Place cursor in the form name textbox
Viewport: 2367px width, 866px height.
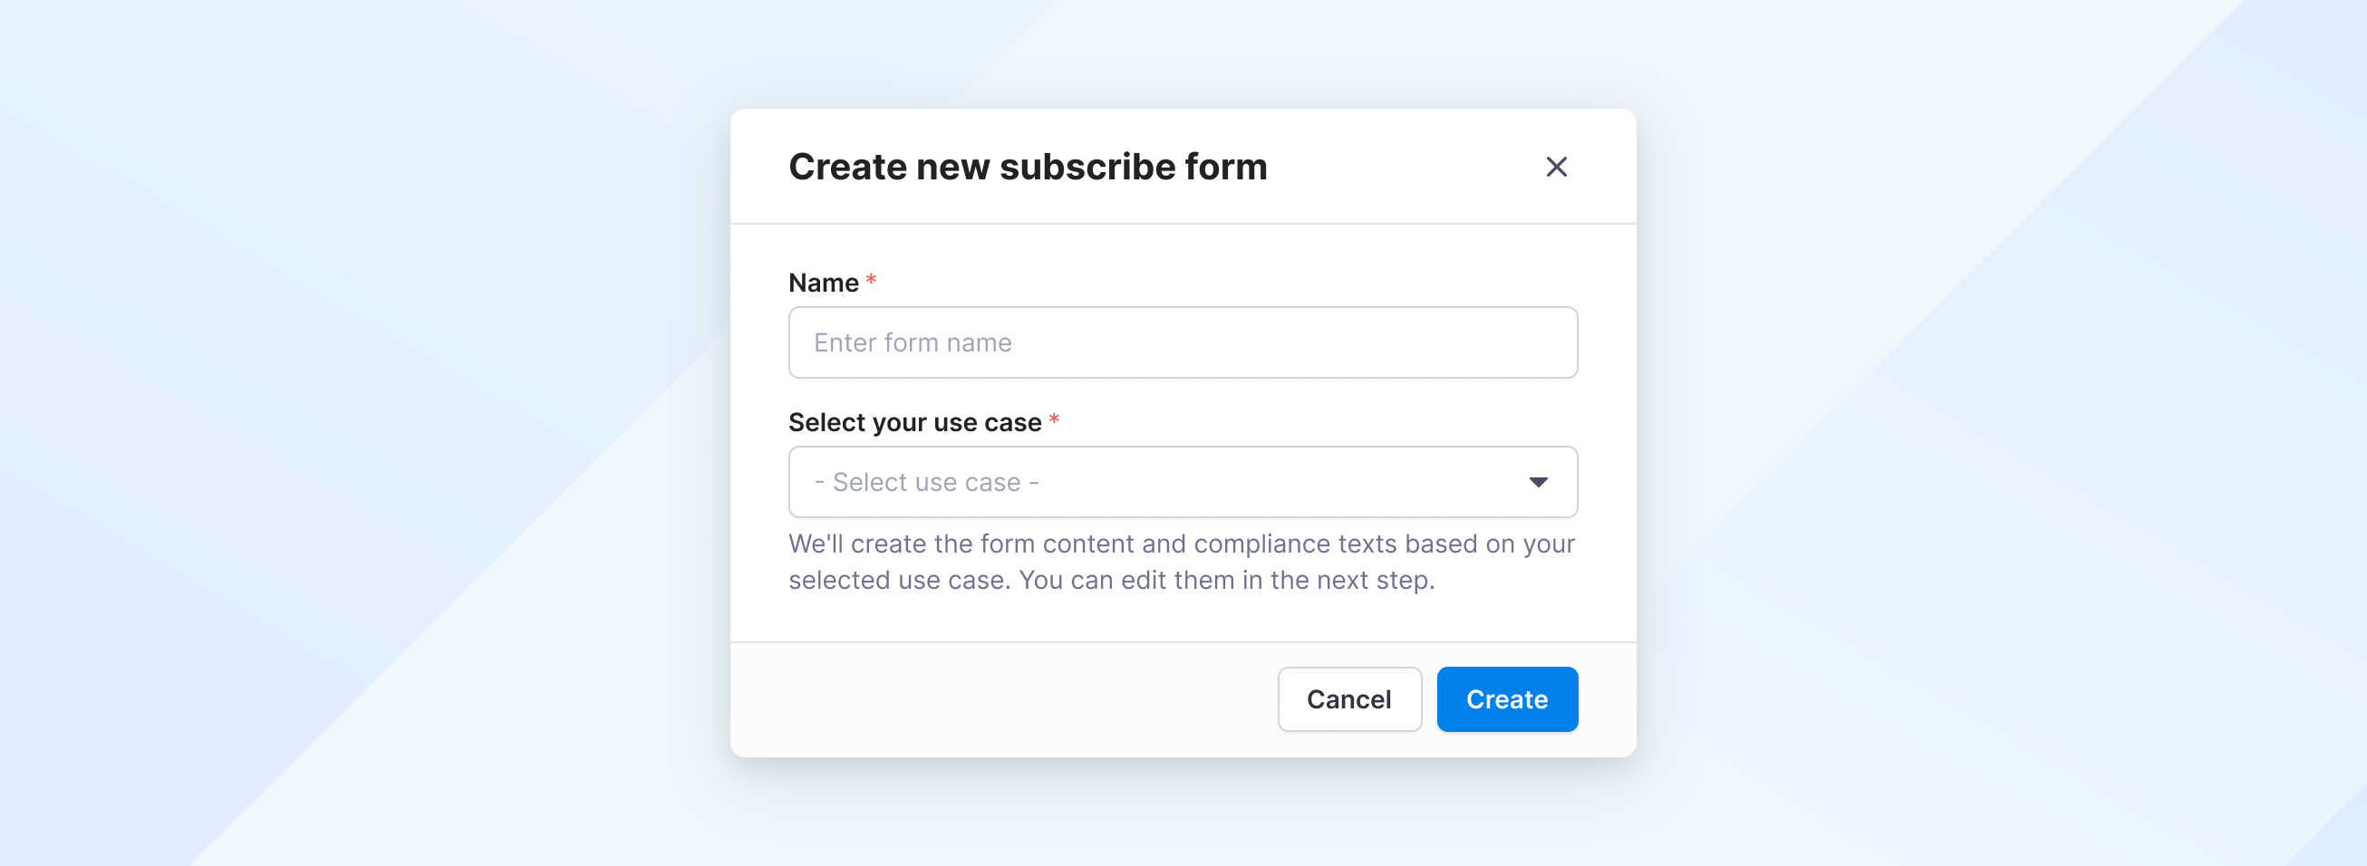point(1182,342)
